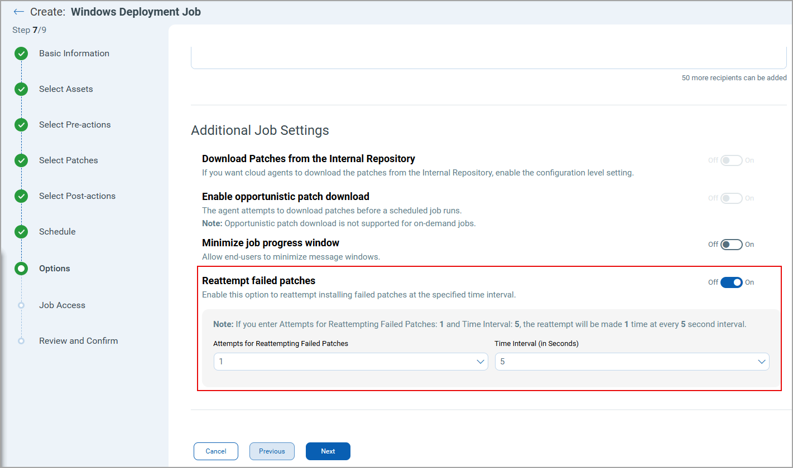Click the Next button

coord(328,451)
